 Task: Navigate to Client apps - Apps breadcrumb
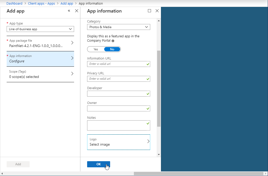41,4
